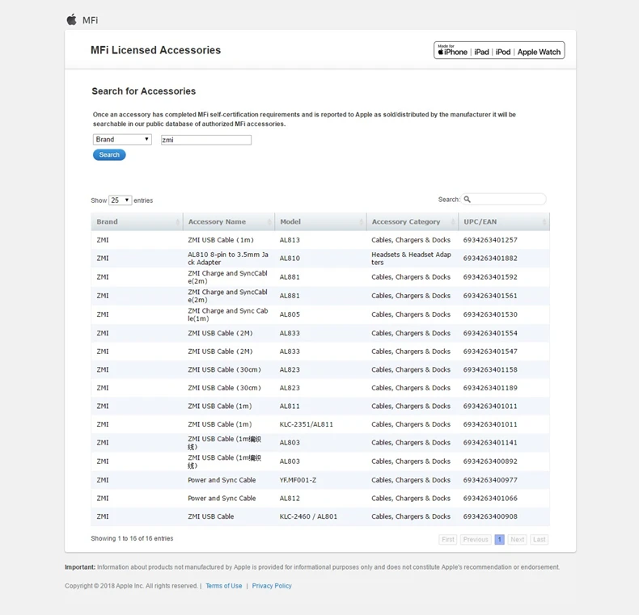The image size is (639, 615).
Task: Click UPC 6934263401882
Action: pyautogui.click(x=490, y=259)
